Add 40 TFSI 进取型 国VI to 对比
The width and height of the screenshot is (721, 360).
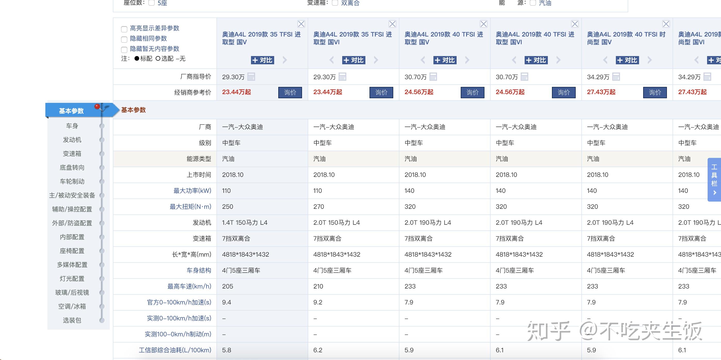(x=536, y=60)
